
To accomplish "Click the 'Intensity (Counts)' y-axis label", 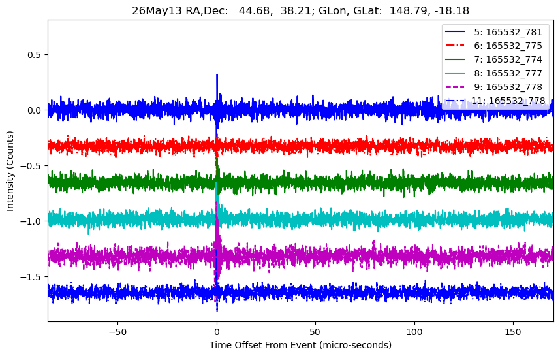I will [10, 171].
